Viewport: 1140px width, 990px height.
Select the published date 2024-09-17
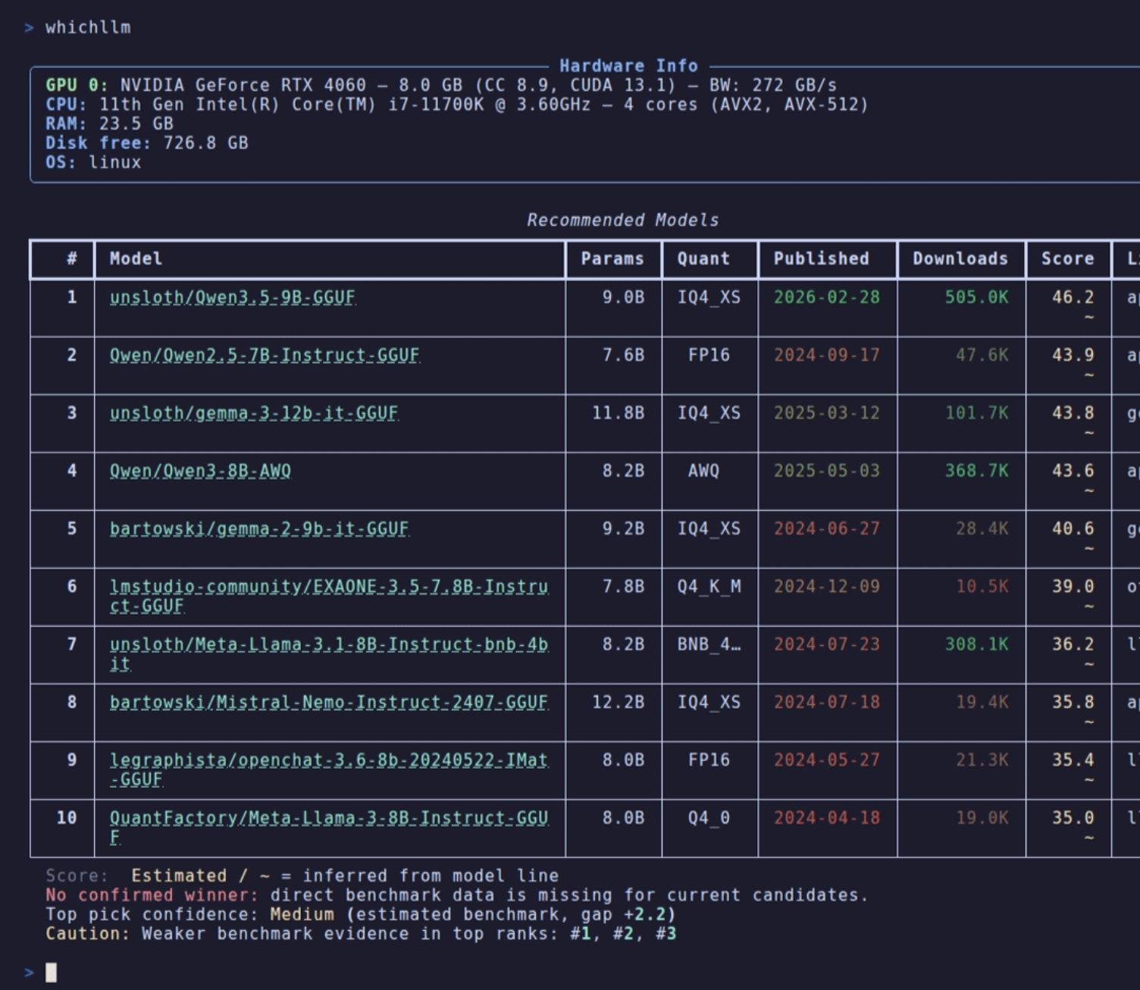[827, 355]
